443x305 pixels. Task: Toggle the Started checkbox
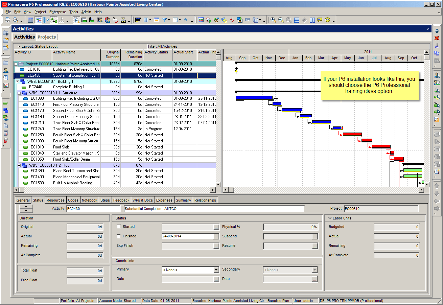pyautogui.click(x=119, y=227)
